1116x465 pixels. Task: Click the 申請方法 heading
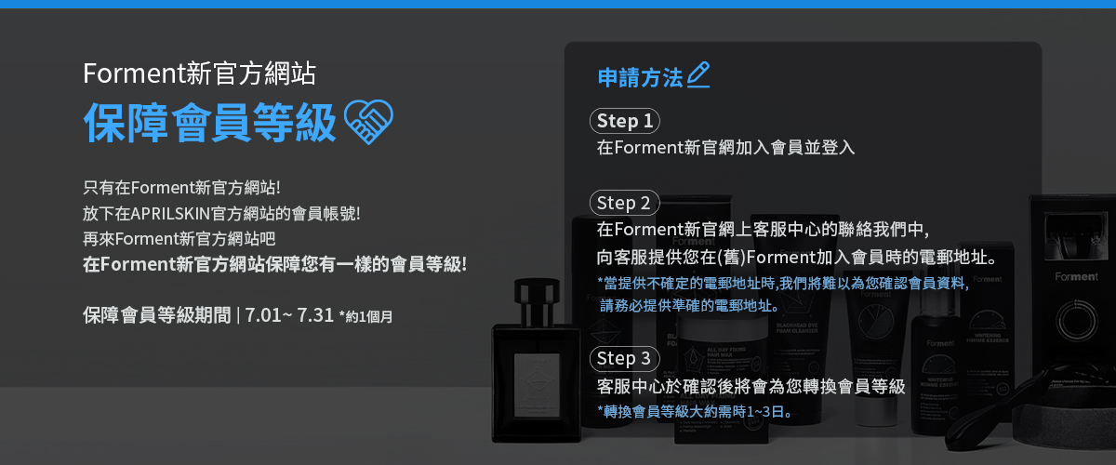[x=640, y=77]
